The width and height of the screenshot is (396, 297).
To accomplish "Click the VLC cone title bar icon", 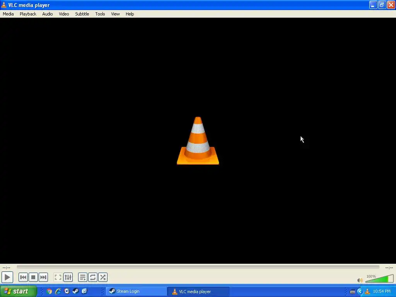I will (x=4, y=5).
